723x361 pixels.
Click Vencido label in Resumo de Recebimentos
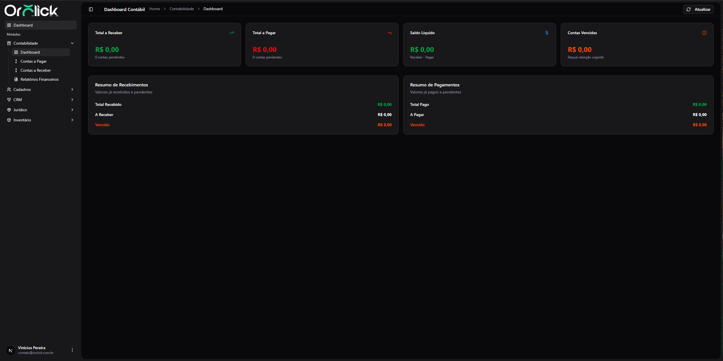[102, 125]
